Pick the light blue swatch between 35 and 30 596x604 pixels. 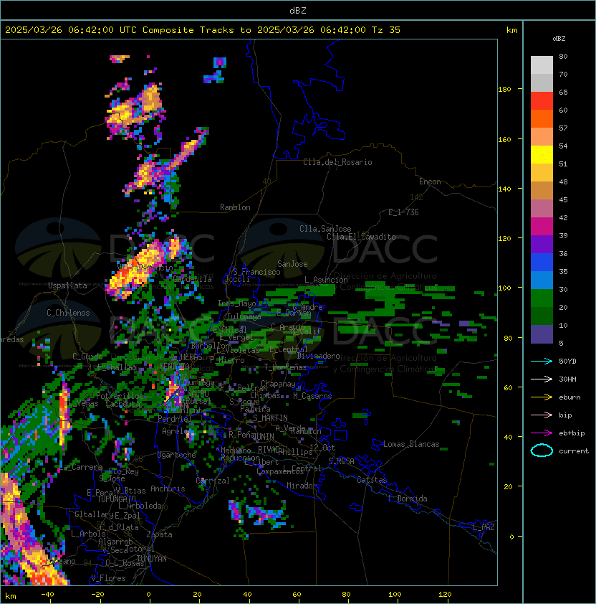point(542,280)
